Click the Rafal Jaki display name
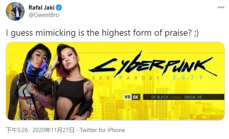Image resolution: width=229 pixels, height=139 pixels. coord(42,8)
